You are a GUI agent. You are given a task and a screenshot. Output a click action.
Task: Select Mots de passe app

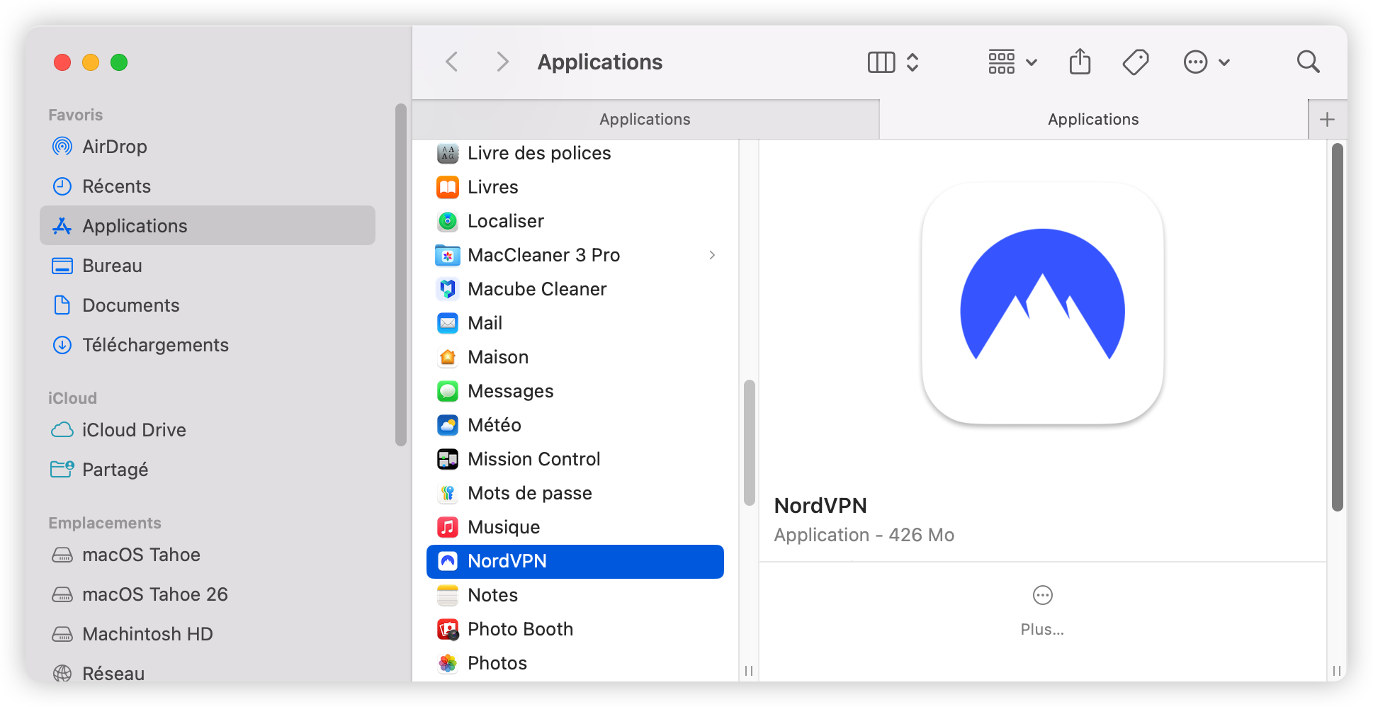pyautogui.click(x=575, y=493)
